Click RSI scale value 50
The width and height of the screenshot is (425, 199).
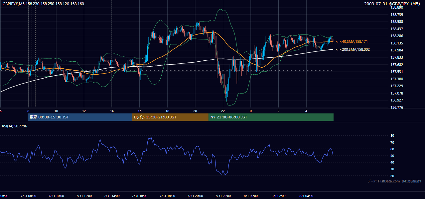[392, 156]
